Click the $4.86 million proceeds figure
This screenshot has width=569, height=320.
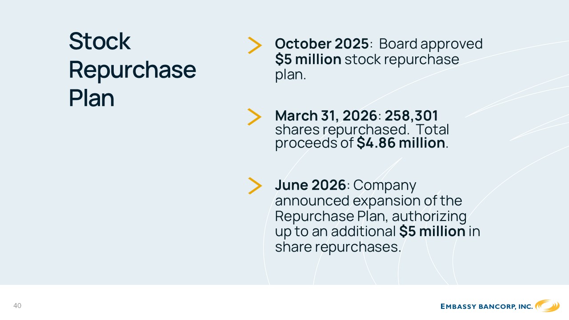coord(401,143)
